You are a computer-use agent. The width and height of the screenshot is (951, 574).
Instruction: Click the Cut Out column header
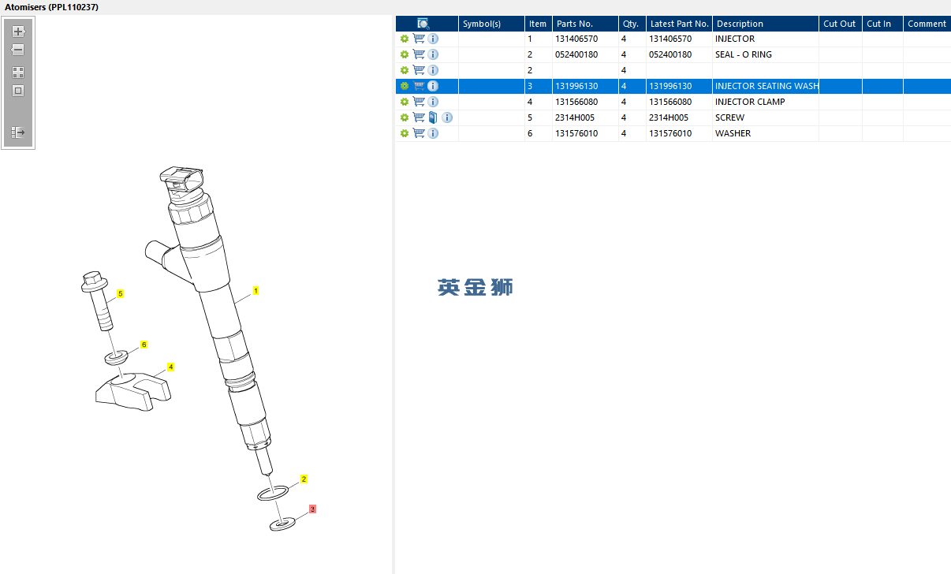pyautogui.click(x=840, y=24)
